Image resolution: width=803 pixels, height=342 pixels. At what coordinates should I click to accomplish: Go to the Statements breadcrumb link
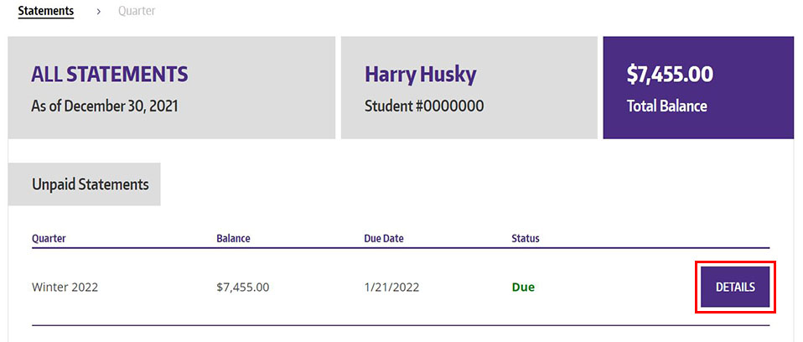click(46, 11)
